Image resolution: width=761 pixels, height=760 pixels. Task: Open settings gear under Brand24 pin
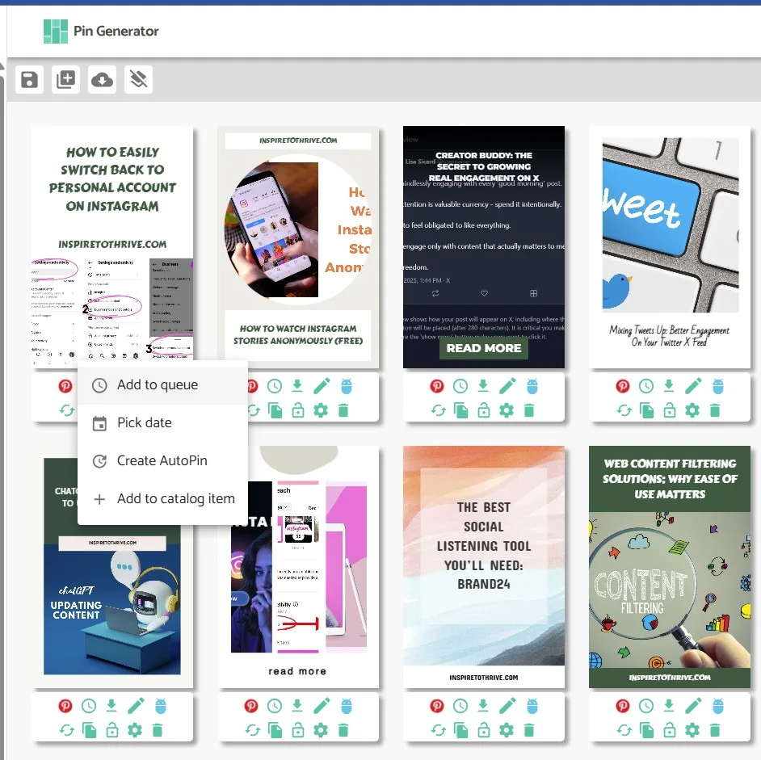(507, 730)
